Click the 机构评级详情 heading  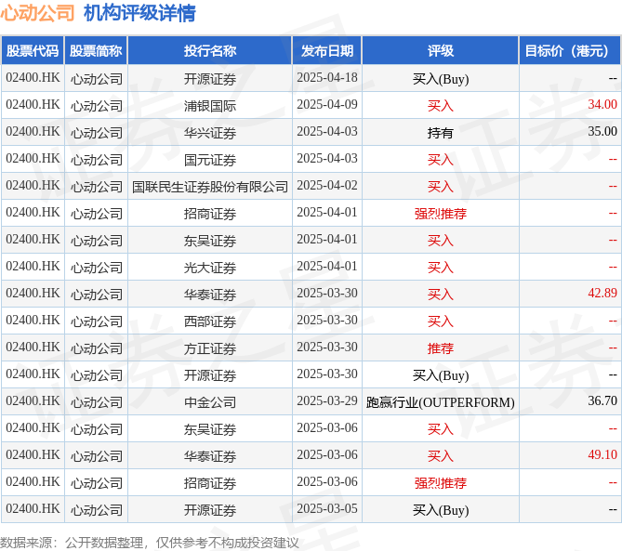pyautogui.click(x=139, y=13)
